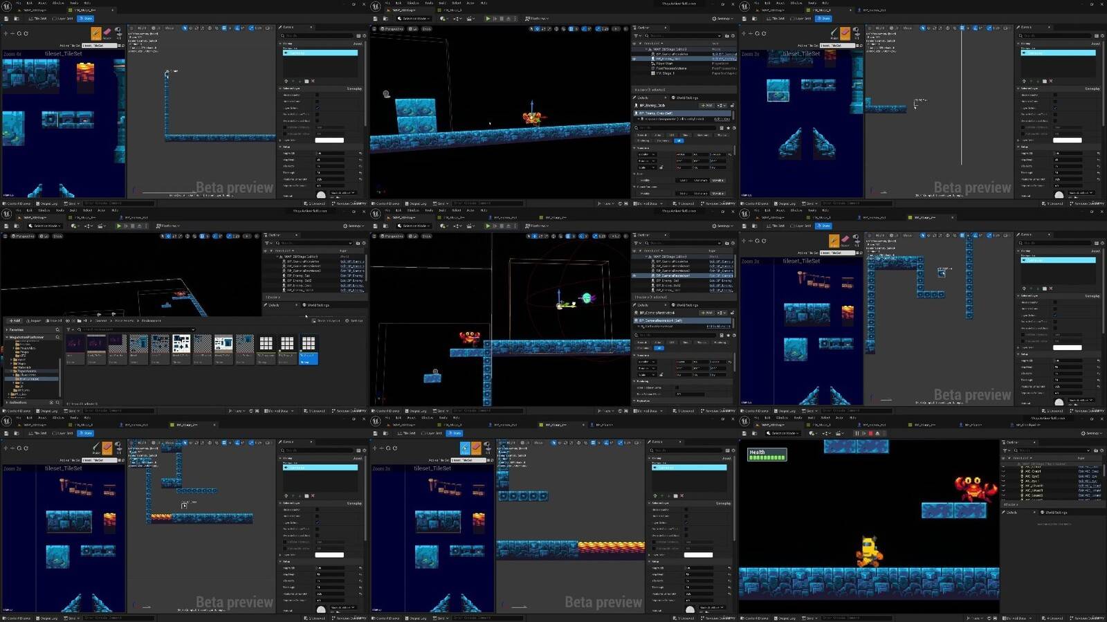Pause the running game in the Health gameplay window
This screenshot has width=1107, height=622.
tap(857, 434)
